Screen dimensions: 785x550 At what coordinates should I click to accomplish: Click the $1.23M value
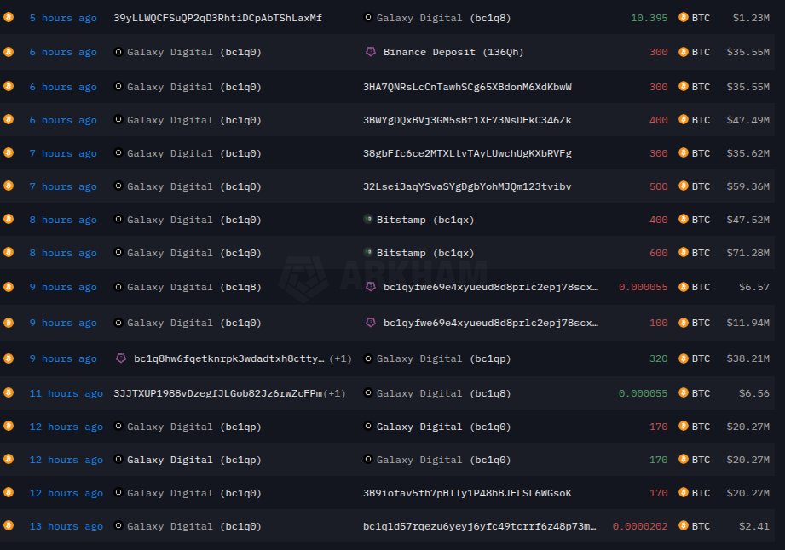[x=751, y=18]
